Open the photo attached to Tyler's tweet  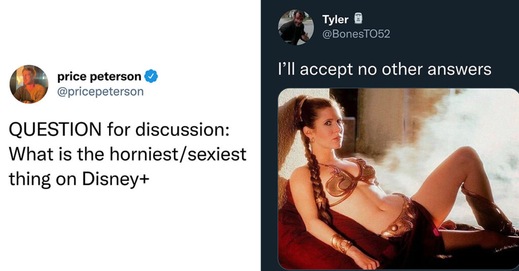(x=398, y=179)
